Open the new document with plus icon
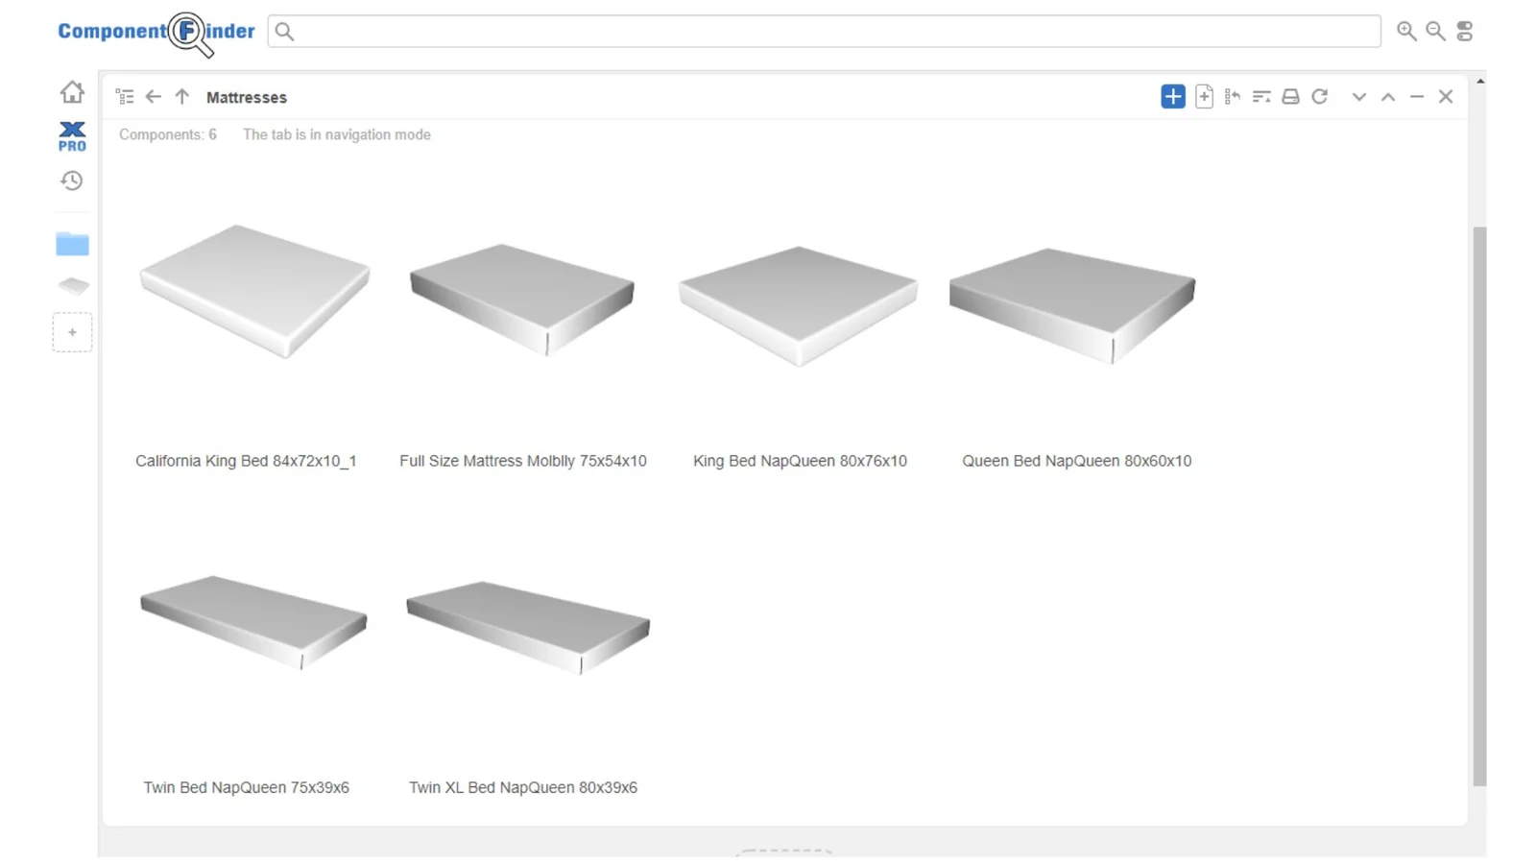This screenshot has height=864, width=1536. tap(1204, 96)
